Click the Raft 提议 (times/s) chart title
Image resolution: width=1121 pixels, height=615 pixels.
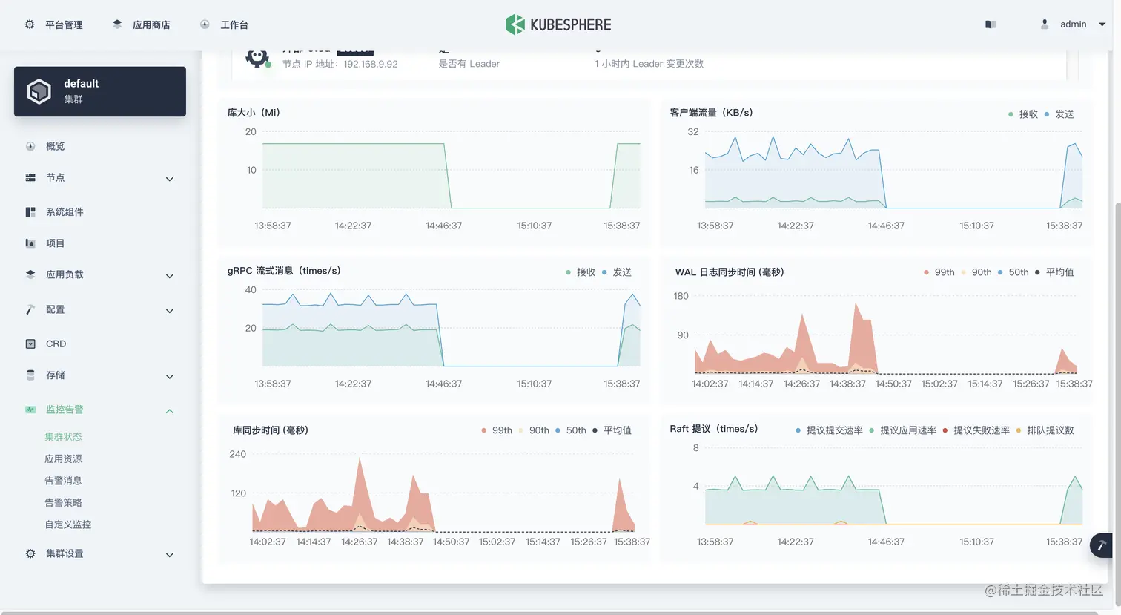point(714,429)
